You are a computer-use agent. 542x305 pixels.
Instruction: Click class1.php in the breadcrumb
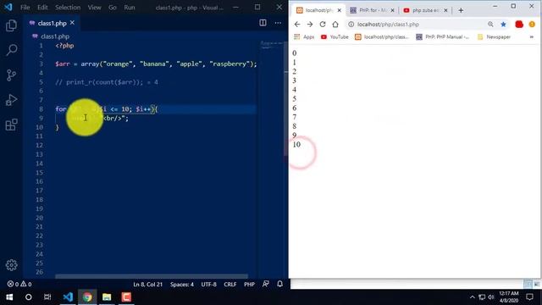pyautogui.click(x=55, y=36)
